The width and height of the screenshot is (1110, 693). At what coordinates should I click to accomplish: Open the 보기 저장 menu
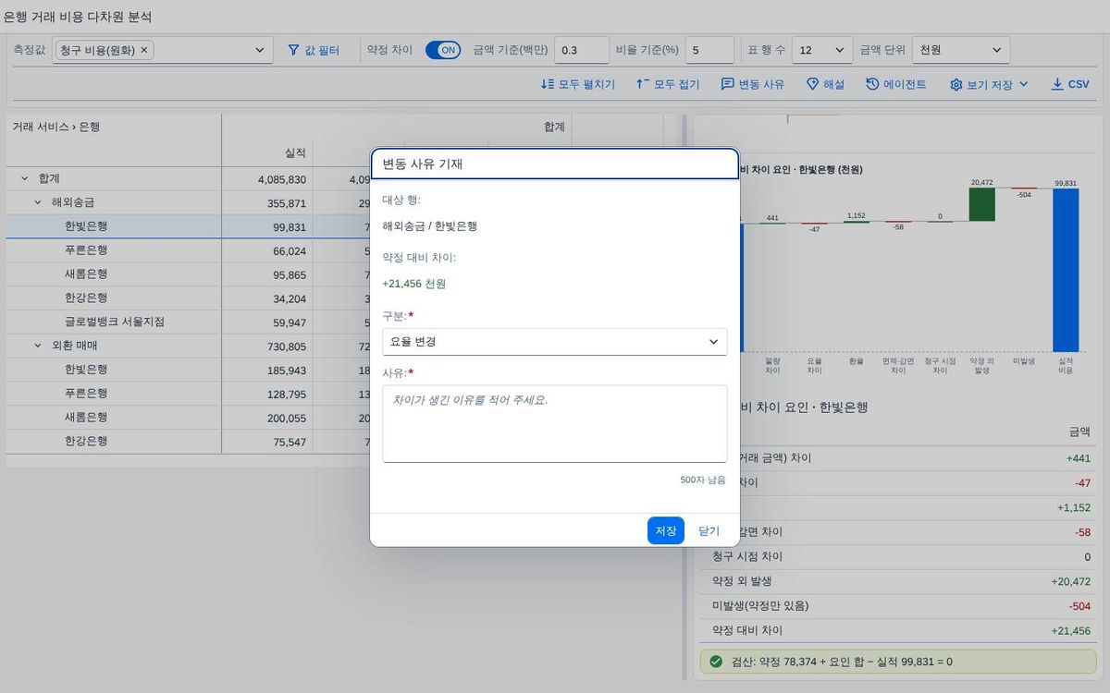(x=989, y=84)
